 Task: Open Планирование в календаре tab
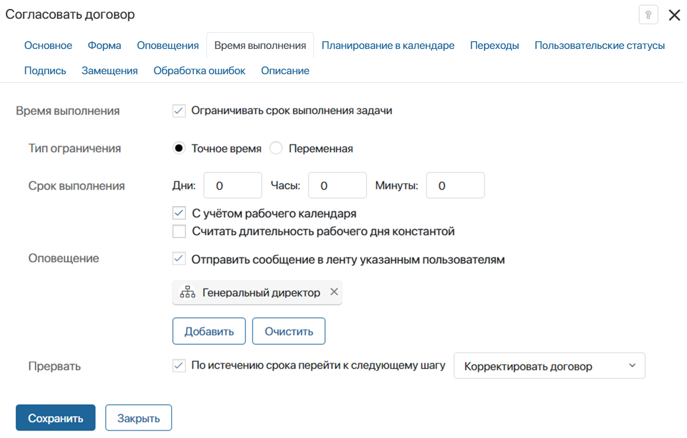388,45
